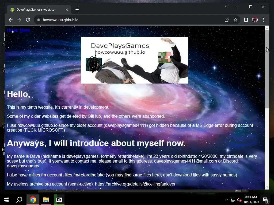Open Windows search from the taskbar
This screenshot has height=205, width=274.
19,200
